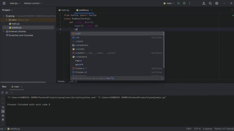Toggle scroll to end in Run console
The width and height of the screenshot is (234, 131).
3,111
